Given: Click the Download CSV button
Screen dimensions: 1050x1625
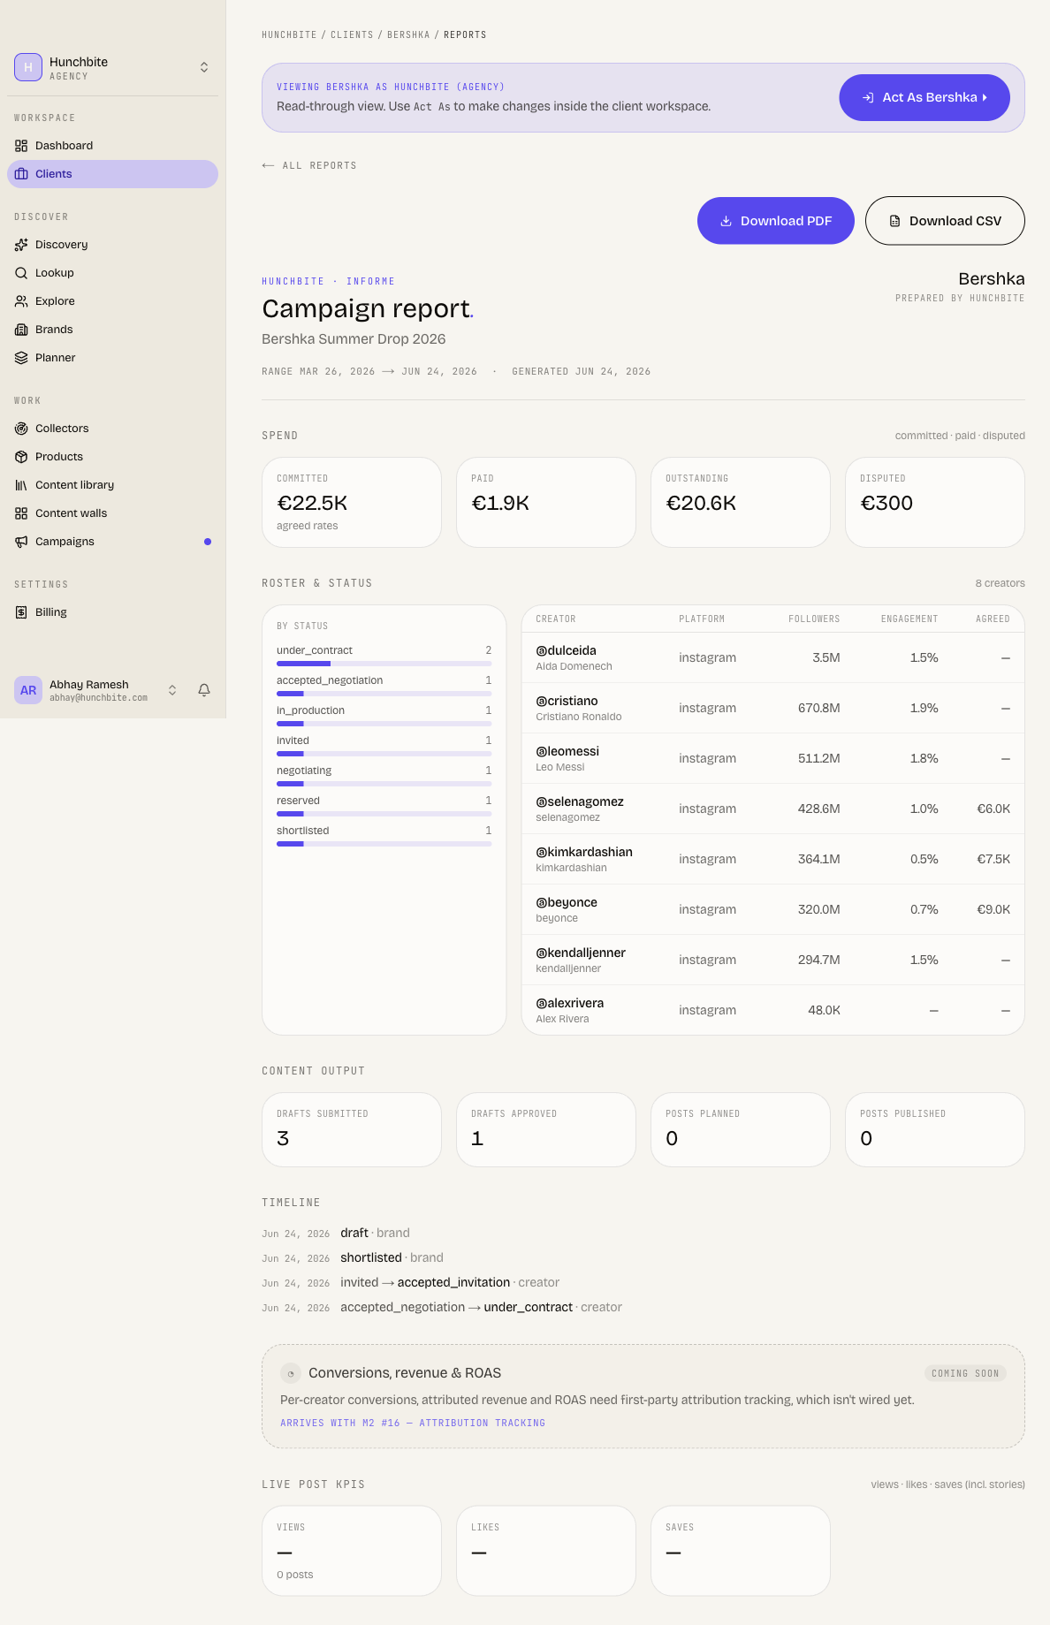Looking at the screenshot, I should coord(945,221).
